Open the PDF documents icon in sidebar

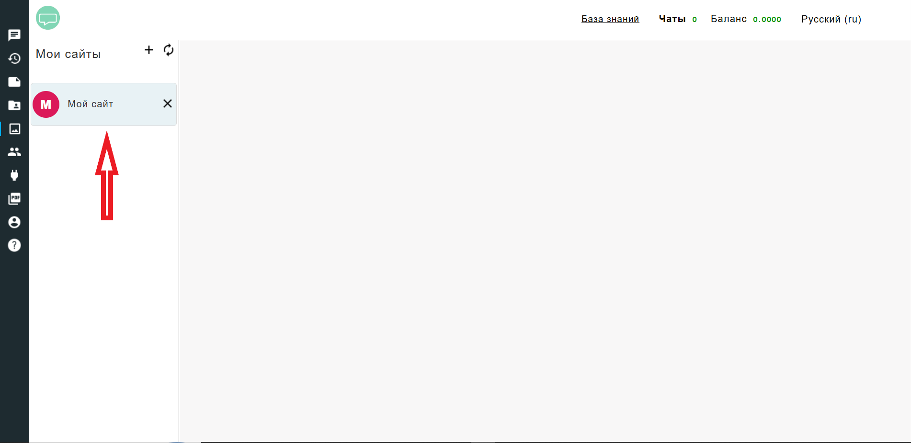(14, 199)
